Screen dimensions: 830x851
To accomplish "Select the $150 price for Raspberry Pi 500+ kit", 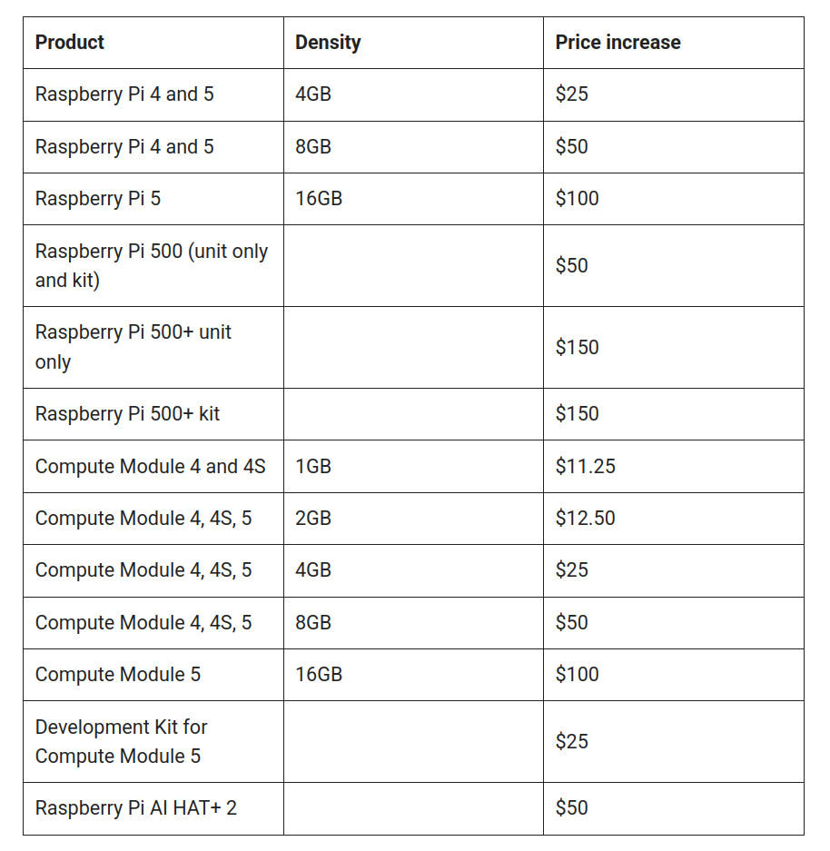I will point(577,414).
